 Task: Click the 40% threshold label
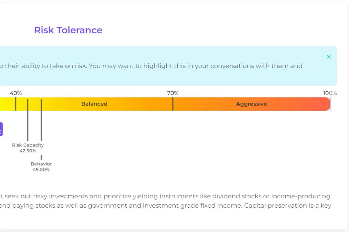point(16,93)
